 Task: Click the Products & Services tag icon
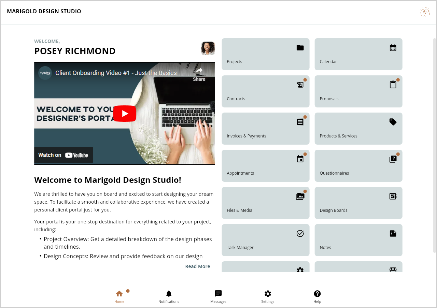coord(393,122)
